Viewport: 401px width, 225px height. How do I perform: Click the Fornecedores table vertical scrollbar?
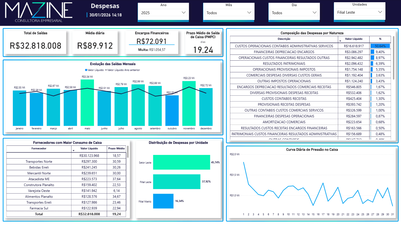coord(128,152)
